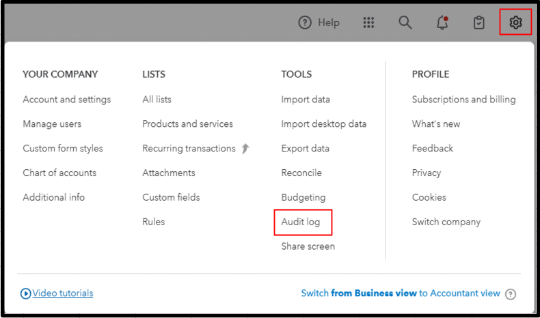The image size is (540, 318).
Task: Select Import data tool
Action: 306,100
